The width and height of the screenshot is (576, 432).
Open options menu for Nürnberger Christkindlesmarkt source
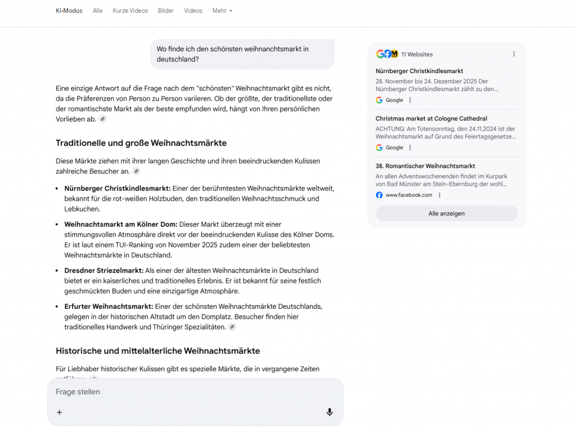(x=410, y=100)
